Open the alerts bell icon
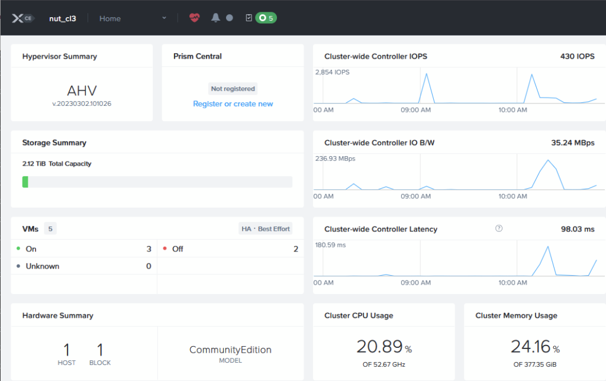 coord(215,18)
